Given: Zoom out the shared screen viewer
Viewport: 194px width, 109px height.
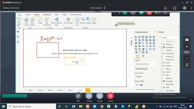Looking at the screenshot, I should (x=187, y=58).
